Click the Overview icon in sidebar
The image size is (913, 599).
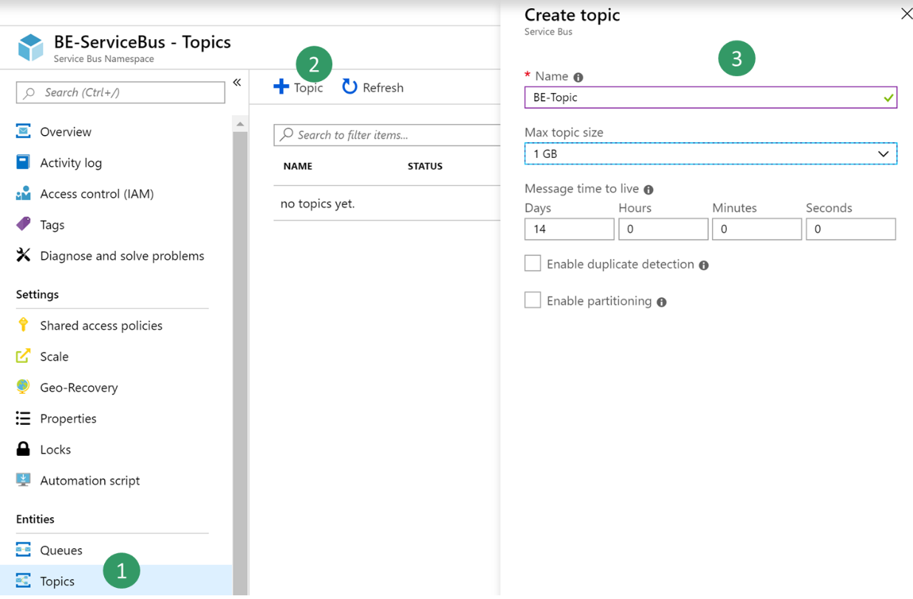click(24, 132)
